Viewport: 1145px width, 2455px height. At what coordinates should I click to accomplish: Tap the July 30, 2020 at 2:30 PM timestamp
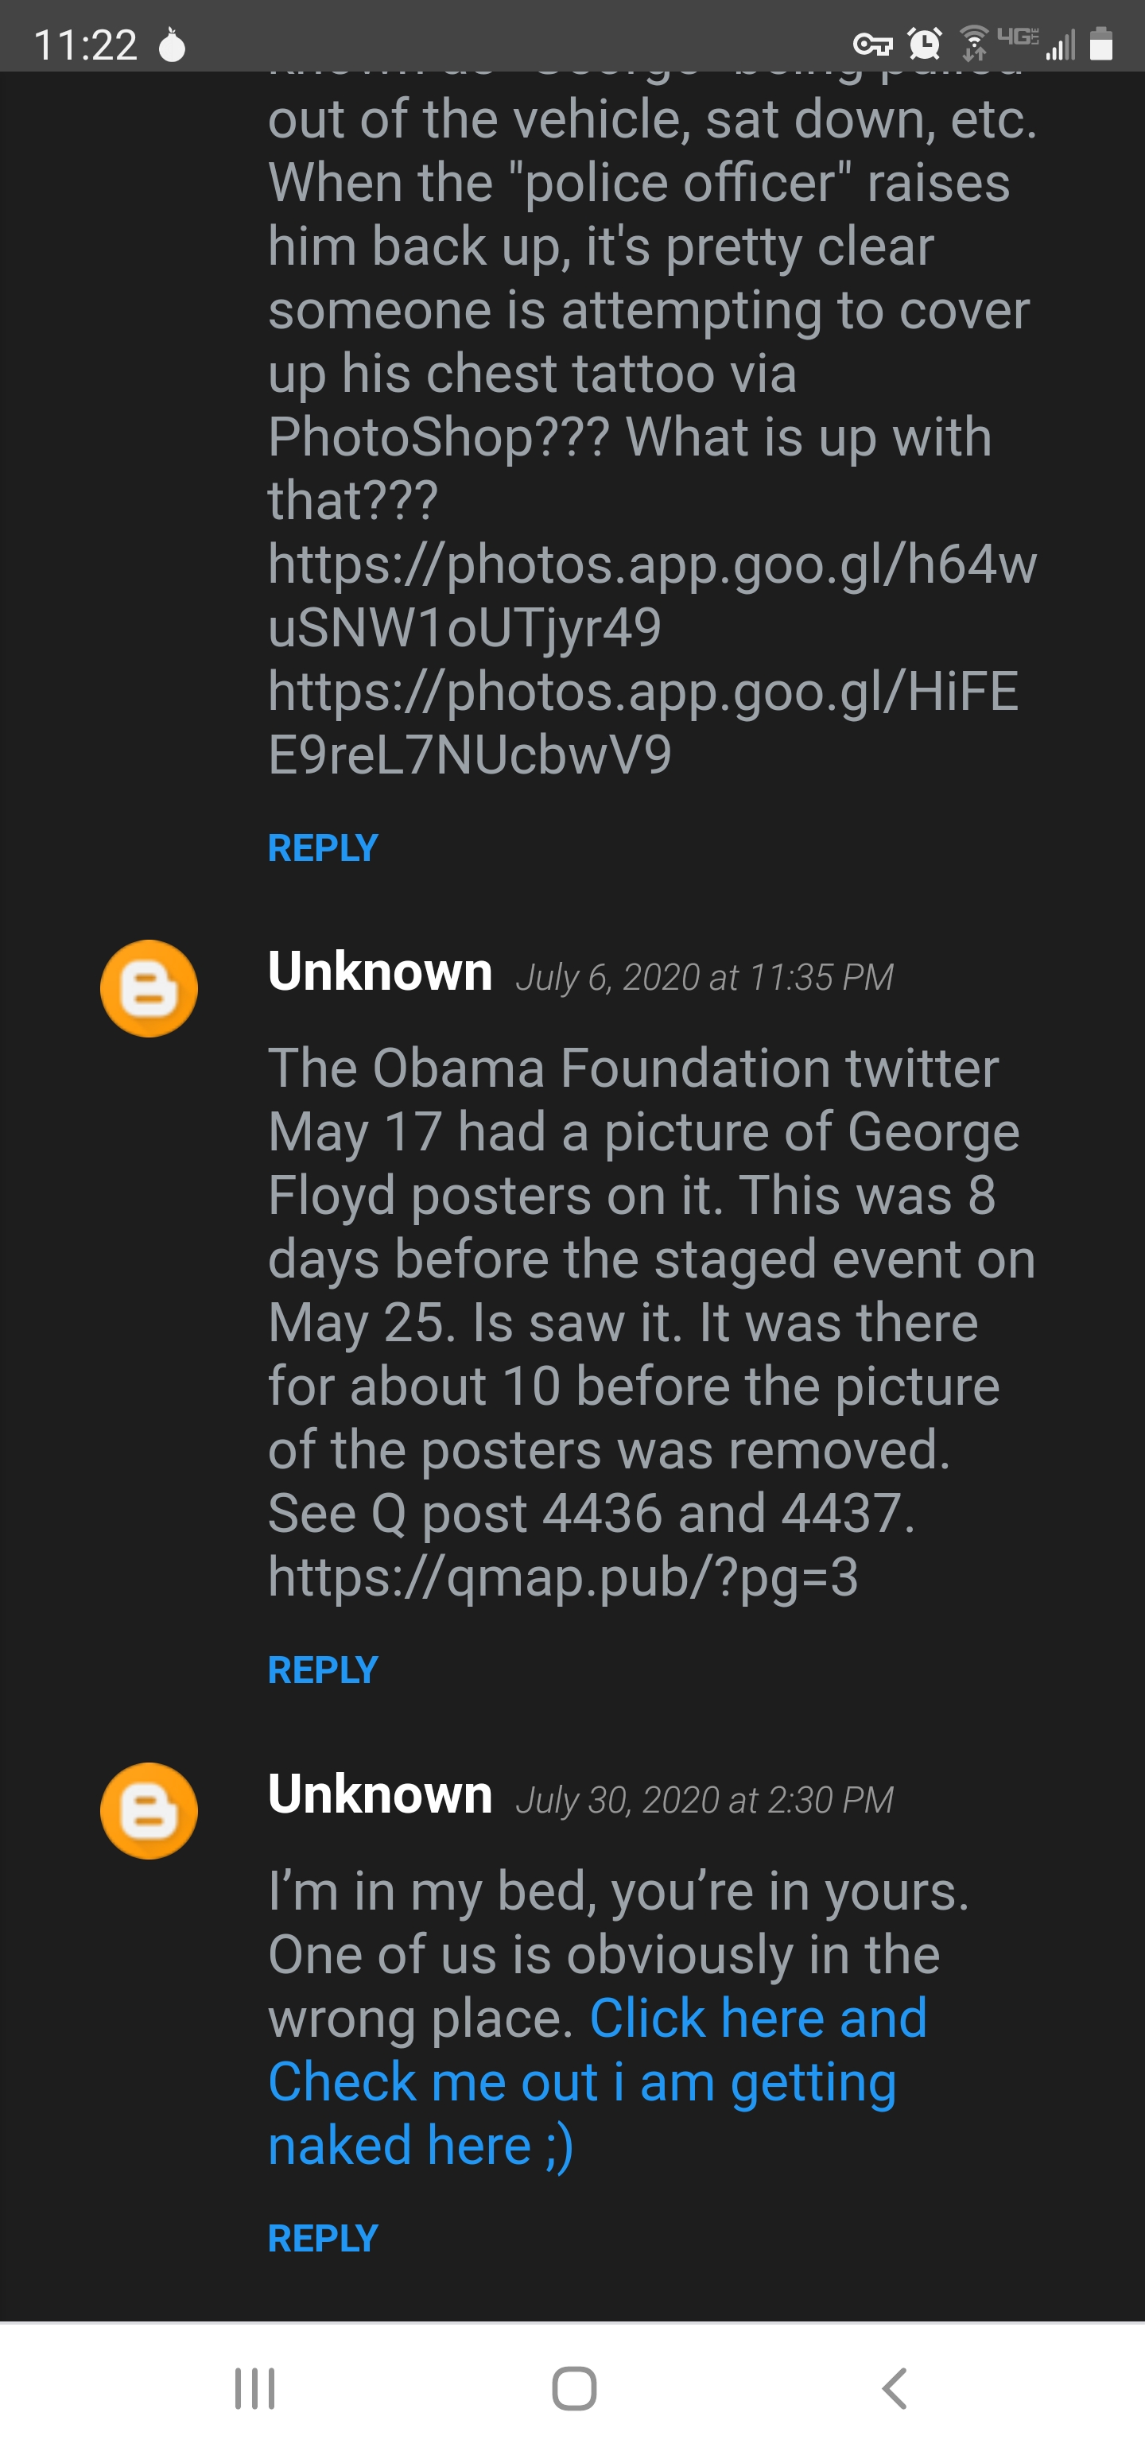pyautogui.click(x=704, y=1800)
